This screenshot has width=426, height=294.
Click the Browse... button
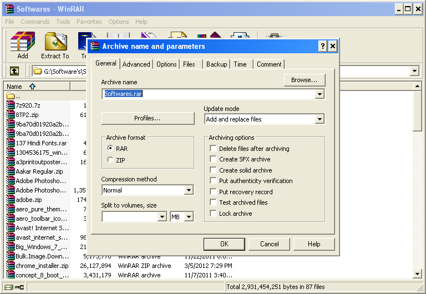point(305,80)
